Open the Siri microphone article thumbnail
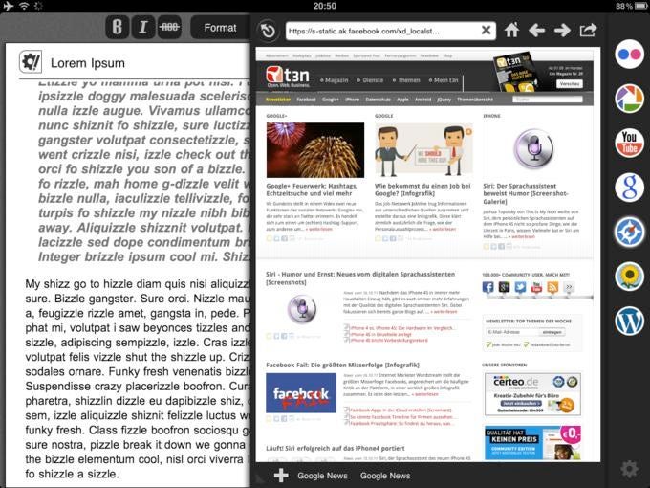Image resolution: width=650 pixels, height=488 pixels. pos(532,148)
